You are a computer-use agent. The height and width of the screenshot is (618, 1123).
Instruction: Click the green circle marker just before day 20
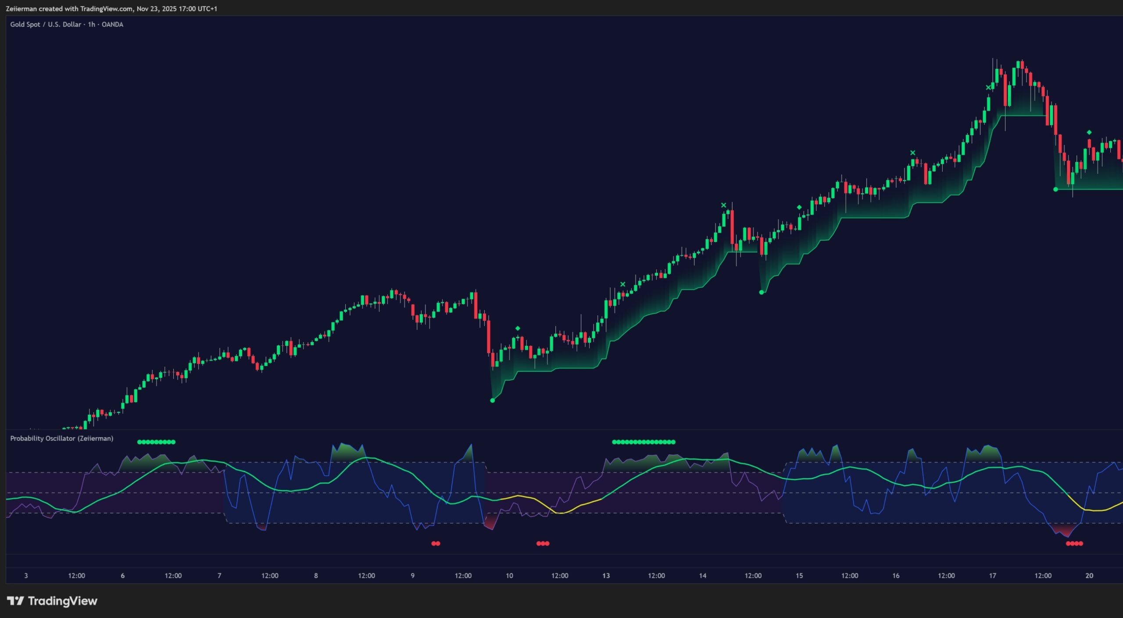[x=1055, y=189]
